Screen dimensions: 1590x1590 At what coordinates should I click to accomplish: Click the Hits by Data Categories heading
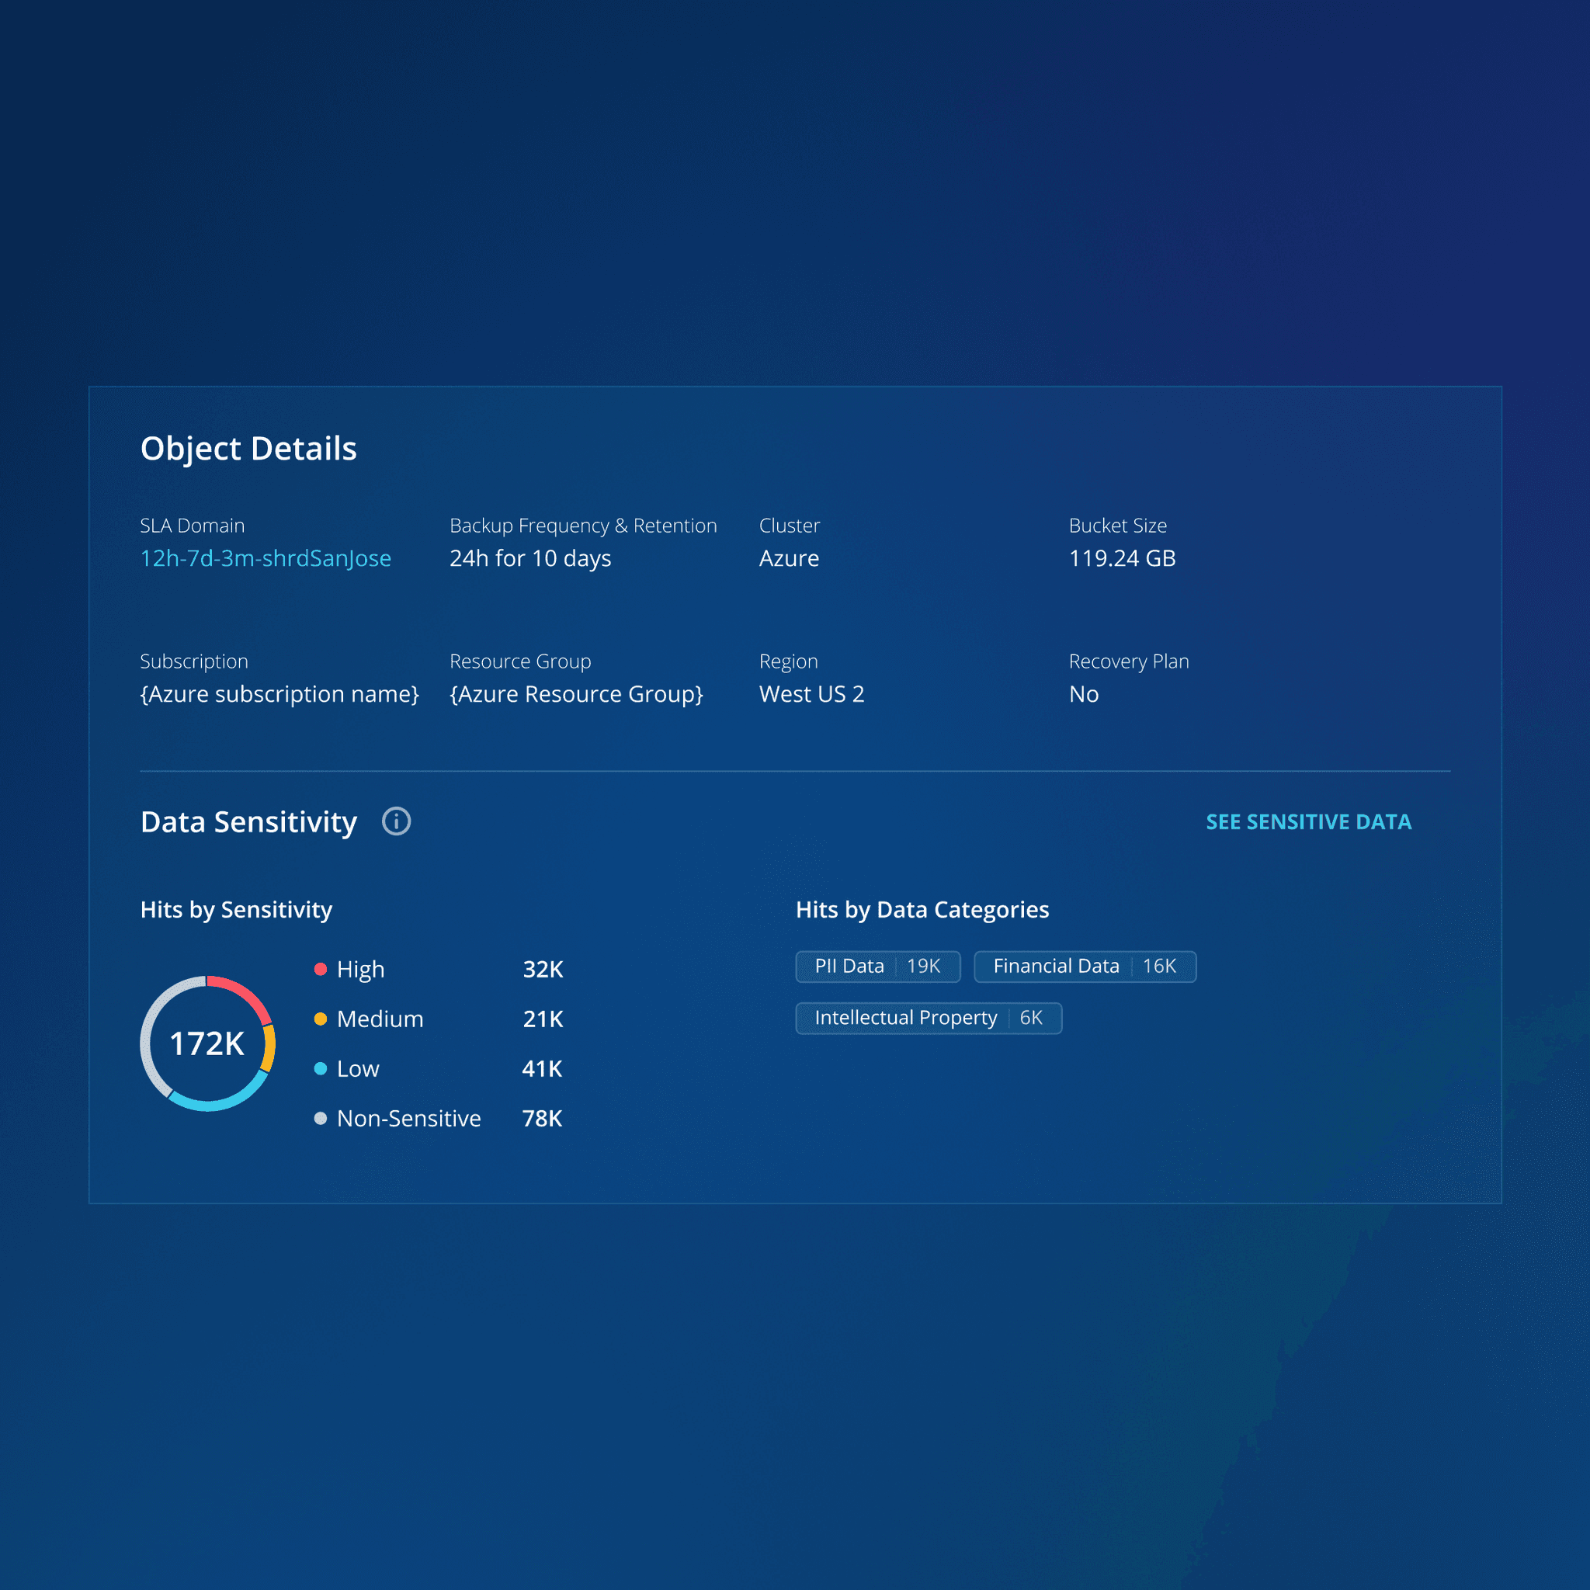(x=922, y=909)
